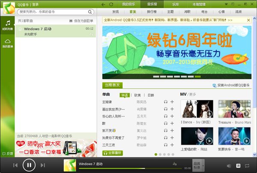This screenshot has height=173, width=257.
Task: Listen to 如果你不再爱了 headphone icon
Action: [166, 138]
